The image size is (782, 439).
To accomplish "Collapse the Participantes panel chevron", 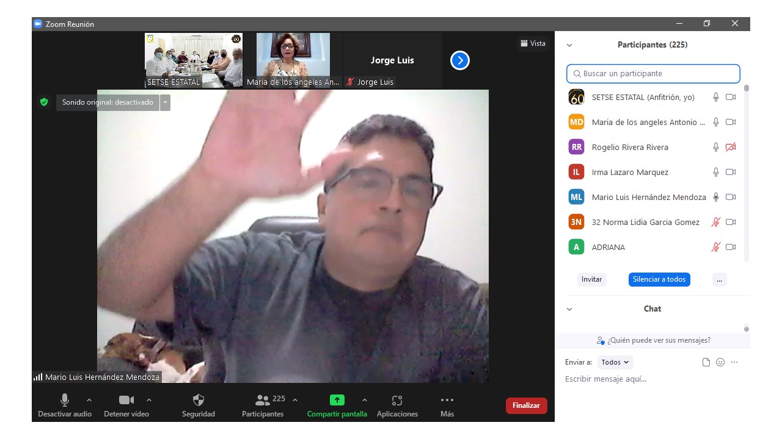I will coord(569,45).
